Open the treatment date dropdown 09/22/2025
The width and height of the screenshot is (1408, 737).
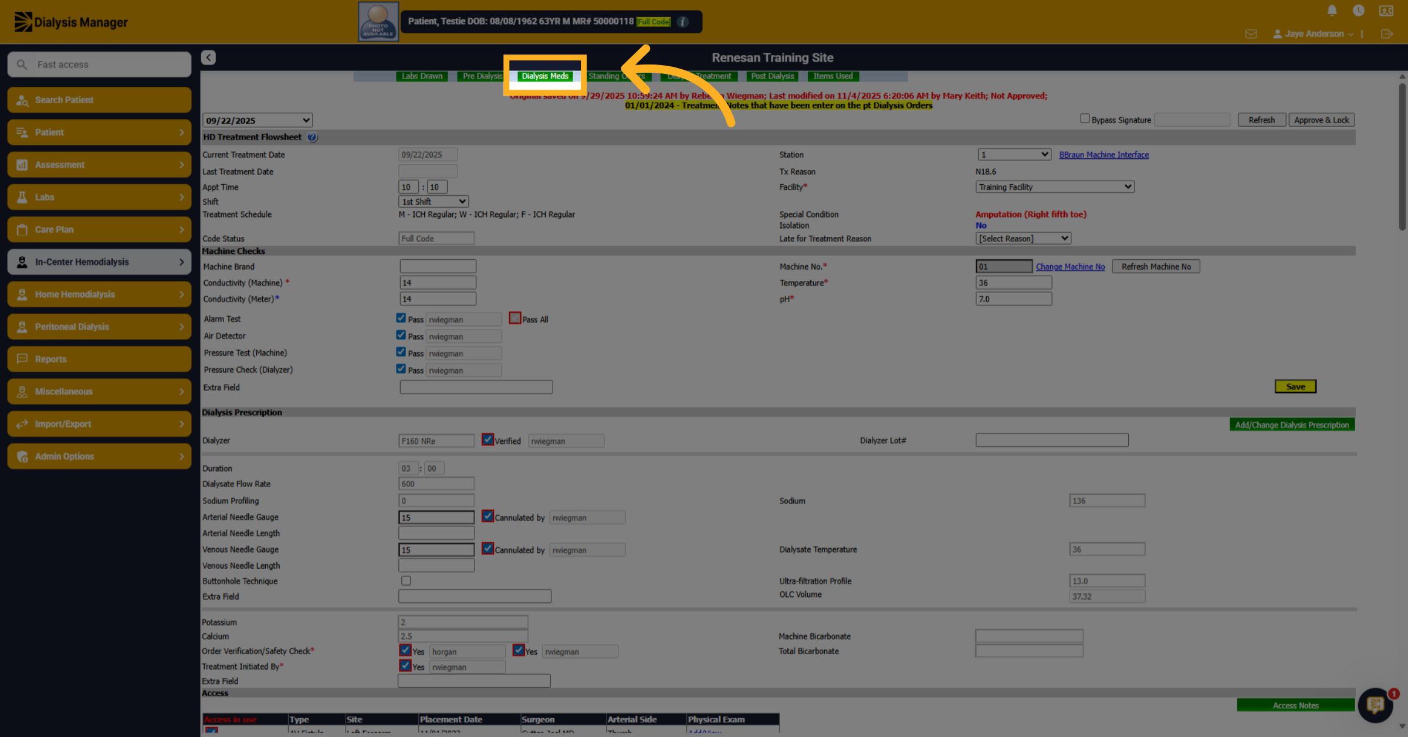click(258, 120)
